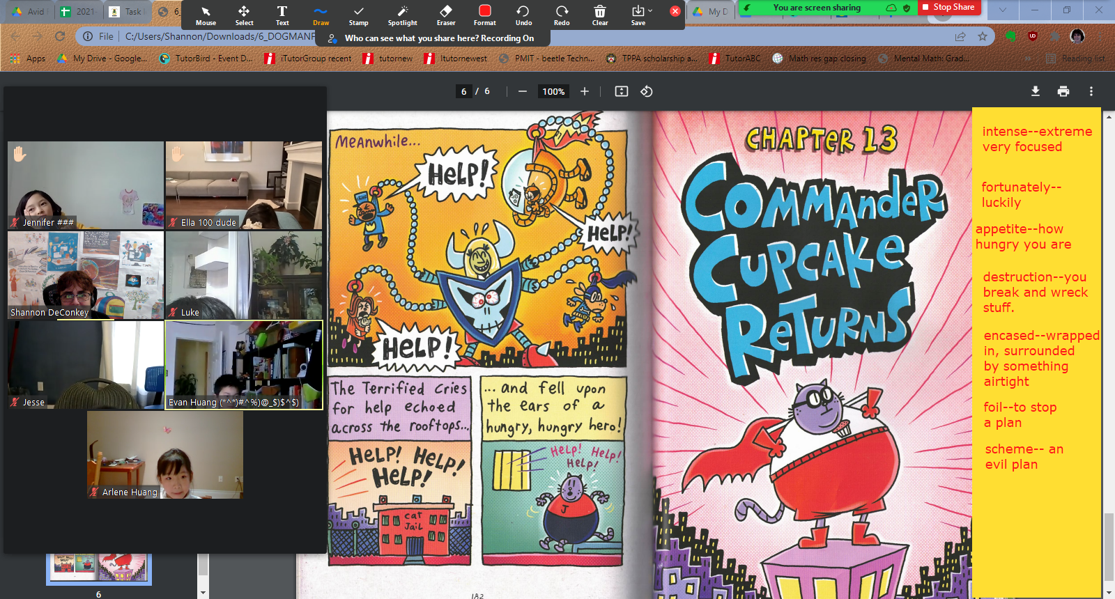
Task: Enable the Spotlight tool
Action: 402,15
